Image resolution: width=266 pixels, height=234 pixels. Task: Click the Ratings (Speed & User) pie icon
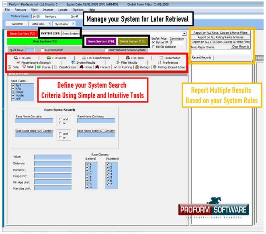pyautogui.click(x=155, y=67)
